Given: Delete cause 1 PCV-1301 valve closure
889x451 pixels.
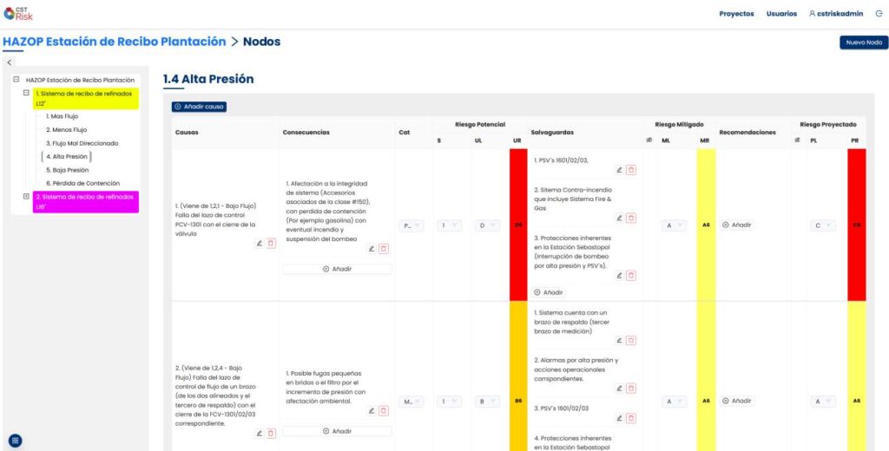Looking at the screenshot, I should (271, 243).
